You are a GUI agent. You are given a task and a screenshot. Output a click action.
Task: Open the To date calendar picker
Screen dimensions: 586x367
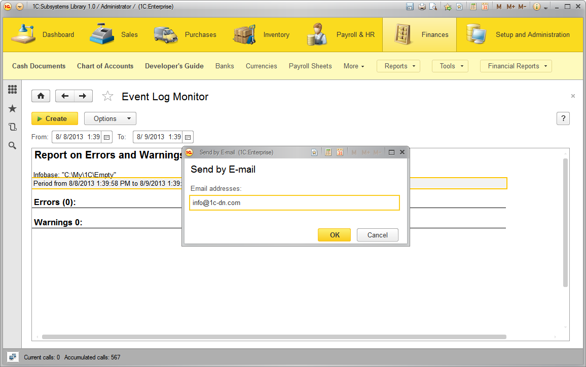coord(188,137)
